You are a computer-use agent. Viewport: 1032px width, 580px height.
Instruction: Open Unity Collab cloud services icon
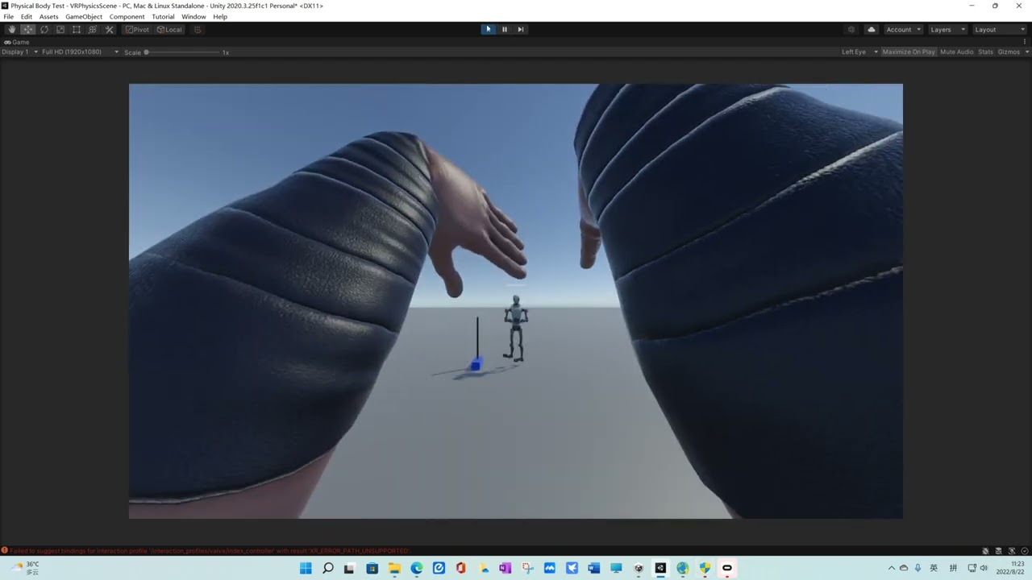pyautogui.click(x=872, y=30)
